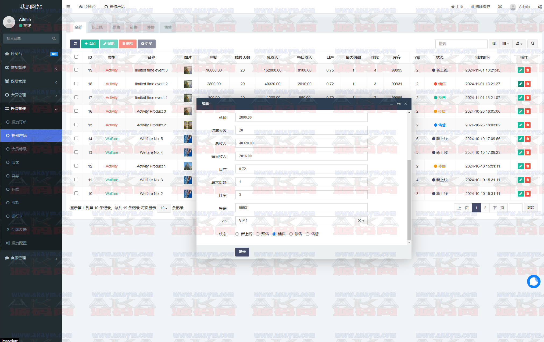Select the 新上线 status radio button
544x342 pixels.
click(237, 234)
